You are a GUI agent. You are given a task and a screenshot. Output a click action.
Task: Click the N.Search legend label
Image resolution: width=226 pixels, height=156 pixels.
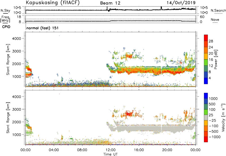218,10
